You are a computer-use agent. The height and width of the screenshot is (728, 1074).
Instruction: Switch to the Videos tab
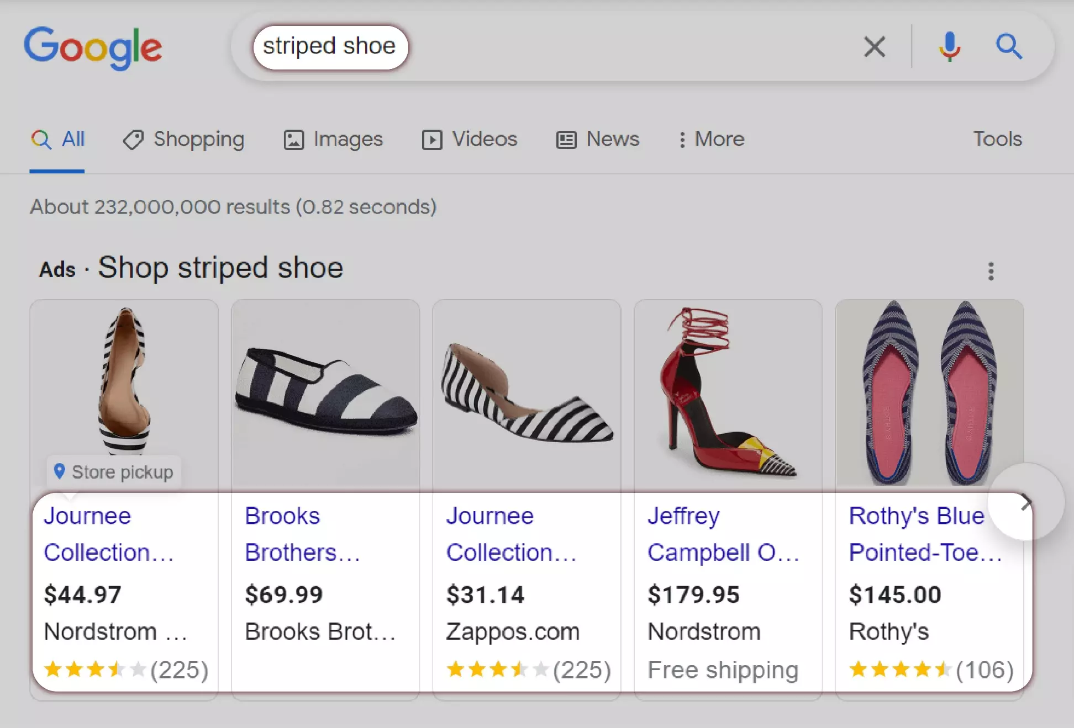point(470,139)
